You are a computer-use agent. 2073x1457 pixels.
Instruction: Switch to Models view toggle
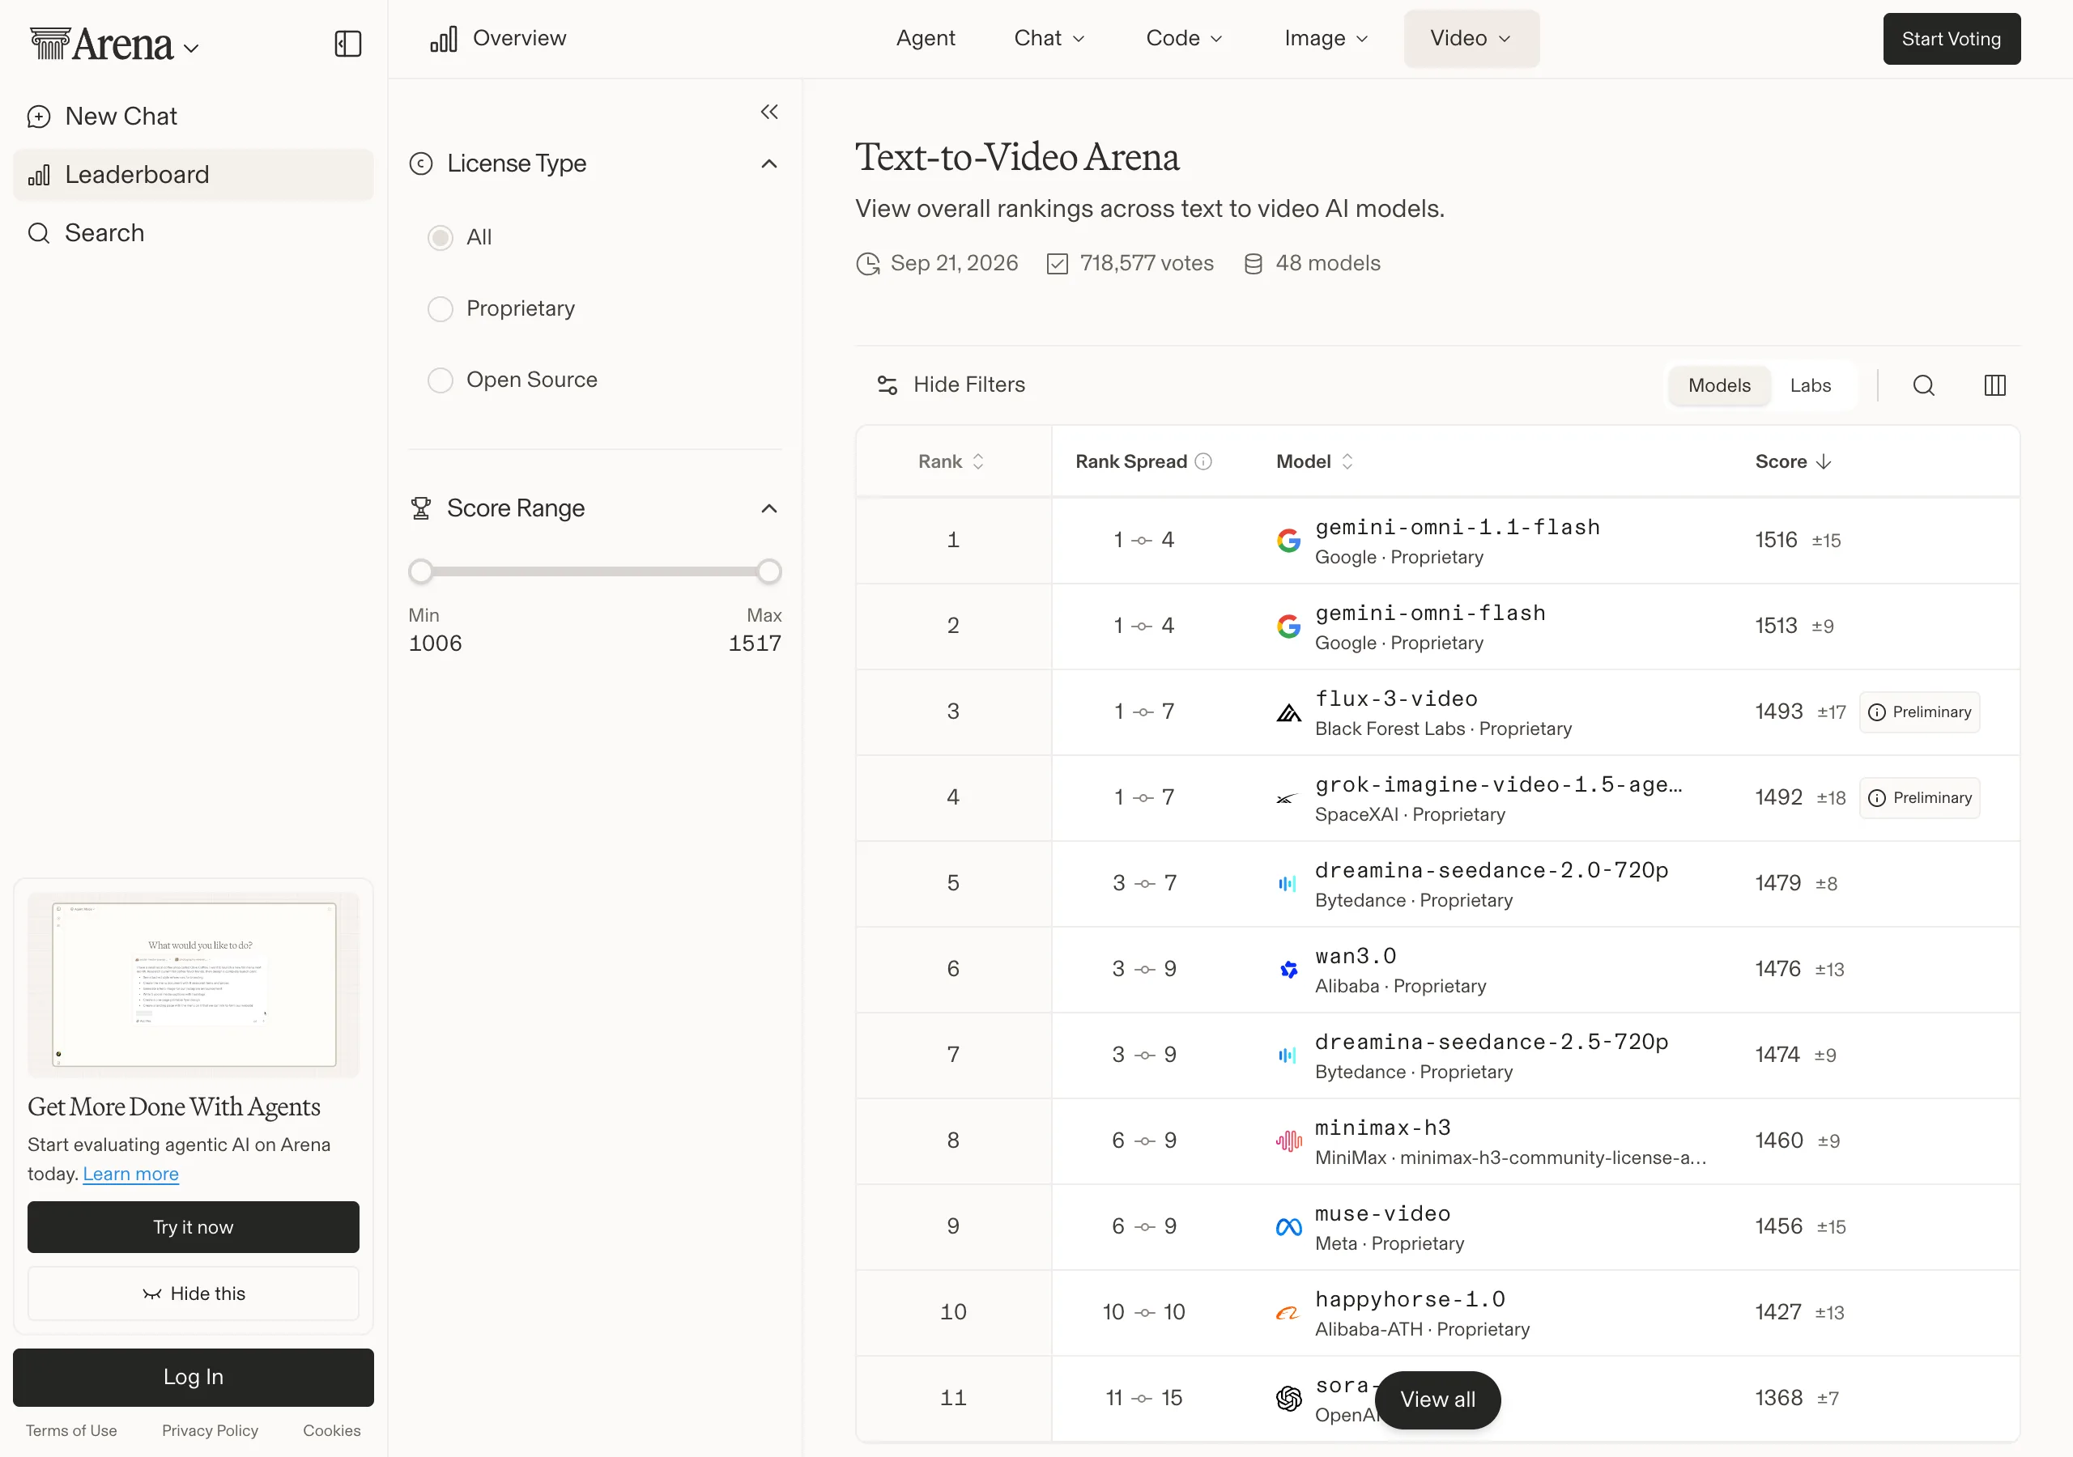1719,385
